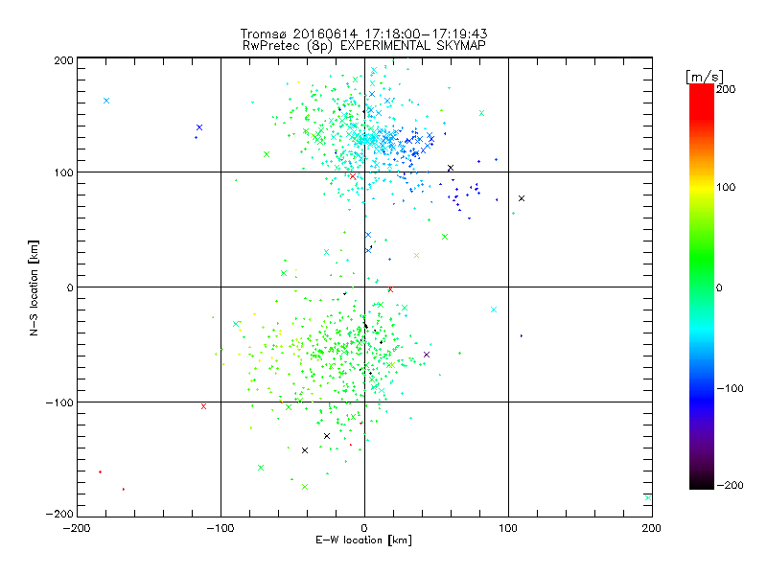Click the x-axis '200' tick label

[652, 528]
